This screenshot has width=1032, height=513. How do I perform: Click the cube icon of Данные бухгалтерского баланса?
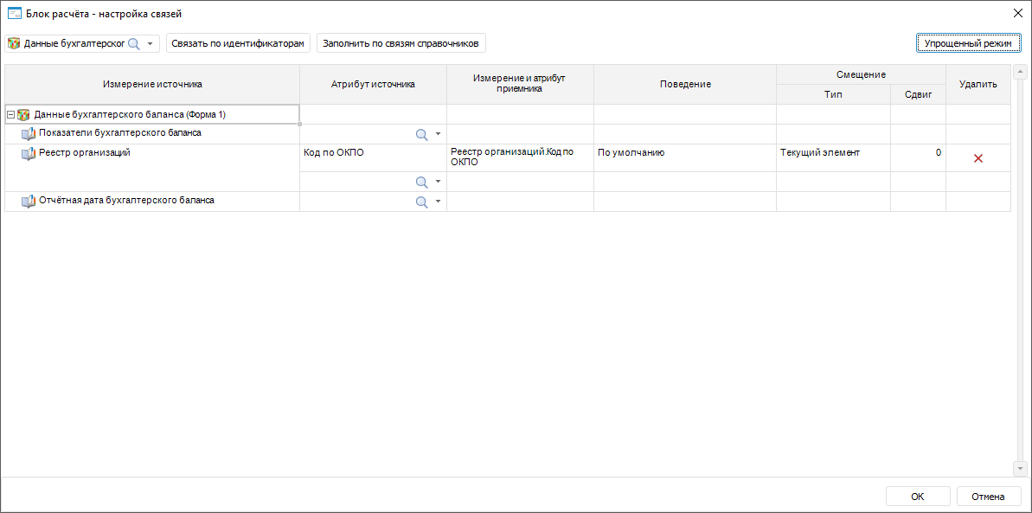pyautogui.click(x=23, y=114)
